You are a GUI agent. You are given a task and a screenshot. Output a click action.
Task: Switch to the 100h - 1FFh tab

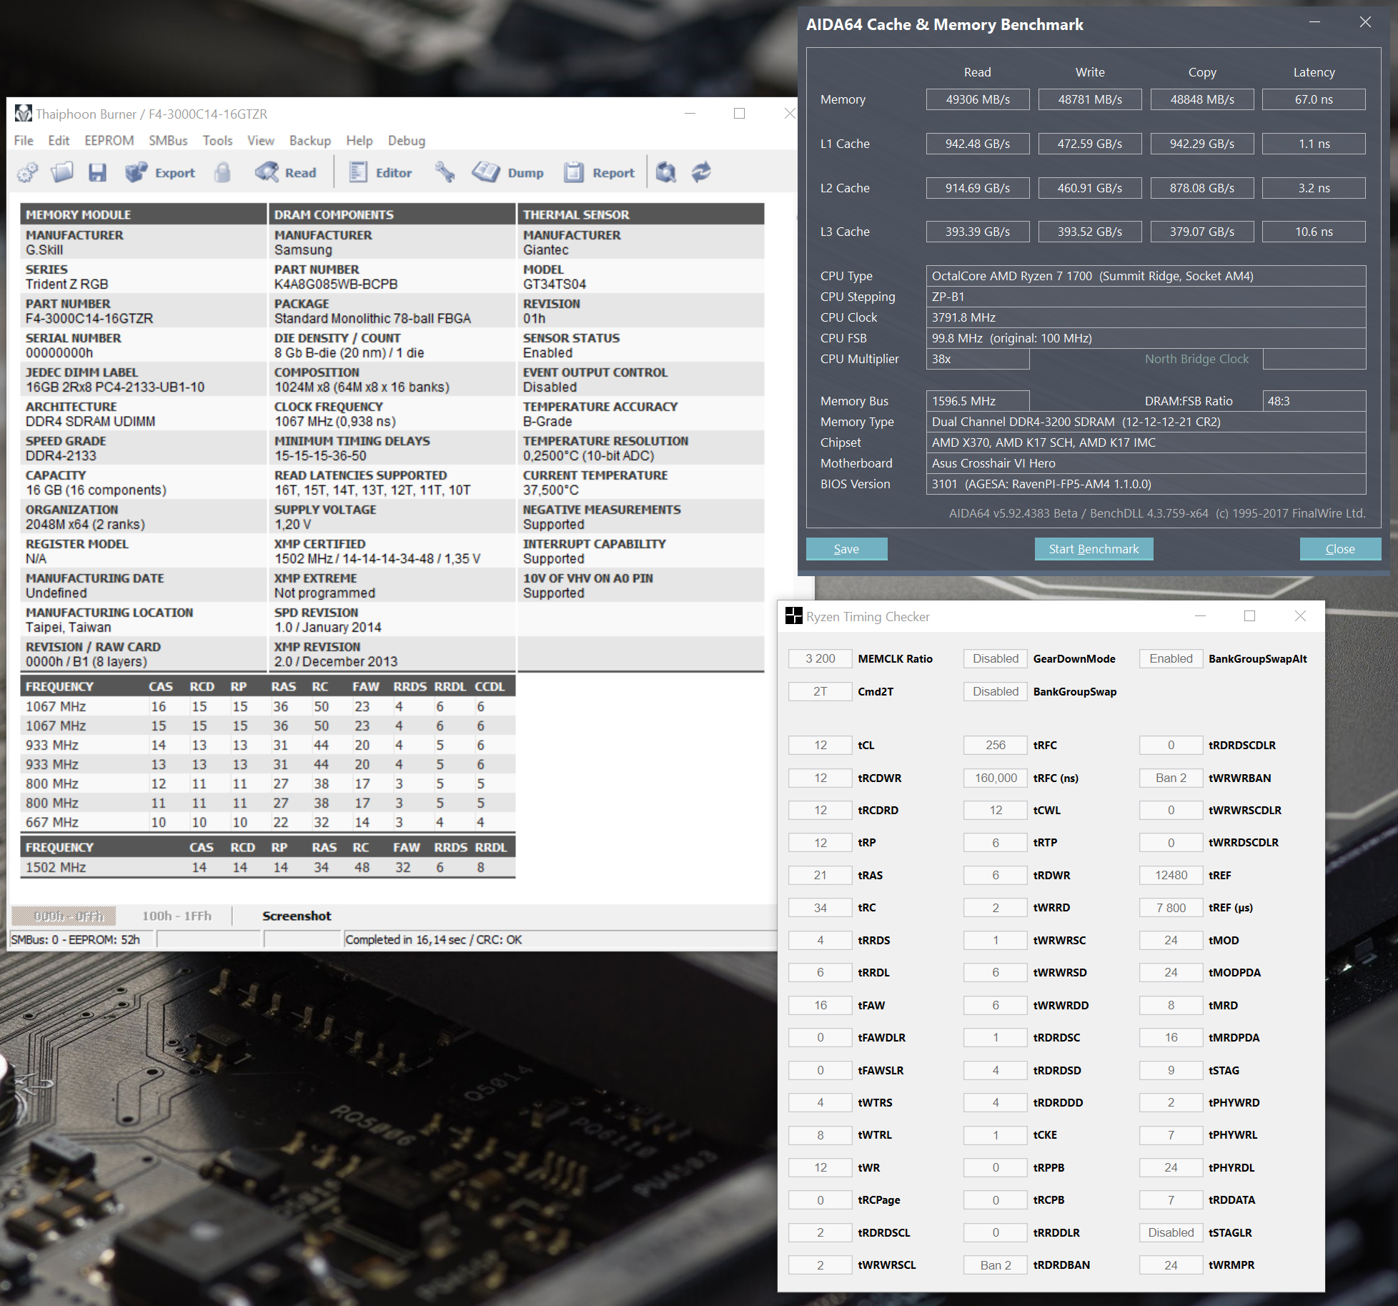coord(177,916)
